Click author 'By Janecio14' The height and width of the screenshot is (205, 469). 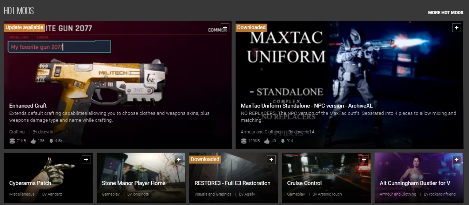[301, 132]
